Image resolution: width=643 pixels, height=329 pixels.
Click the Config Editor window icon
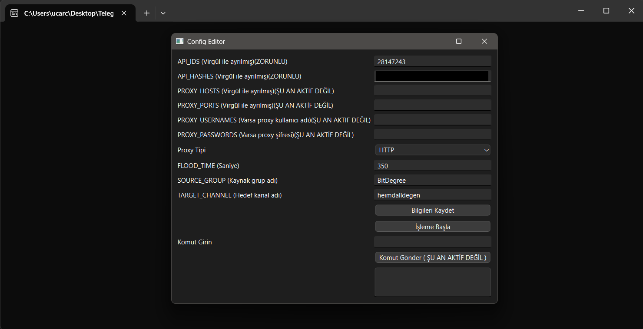click(179, 41)
